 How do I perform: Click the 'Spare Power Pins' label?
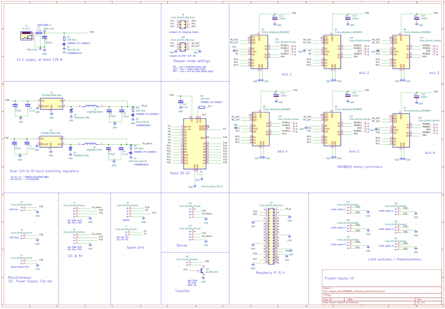pyautogui.click(x=20, y=267)
